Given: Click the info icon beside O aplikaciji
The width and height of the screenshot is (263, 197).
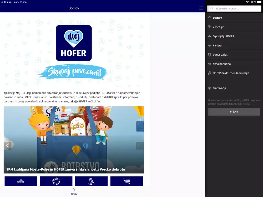Looking at the screenshot, I should pos(210,88).
